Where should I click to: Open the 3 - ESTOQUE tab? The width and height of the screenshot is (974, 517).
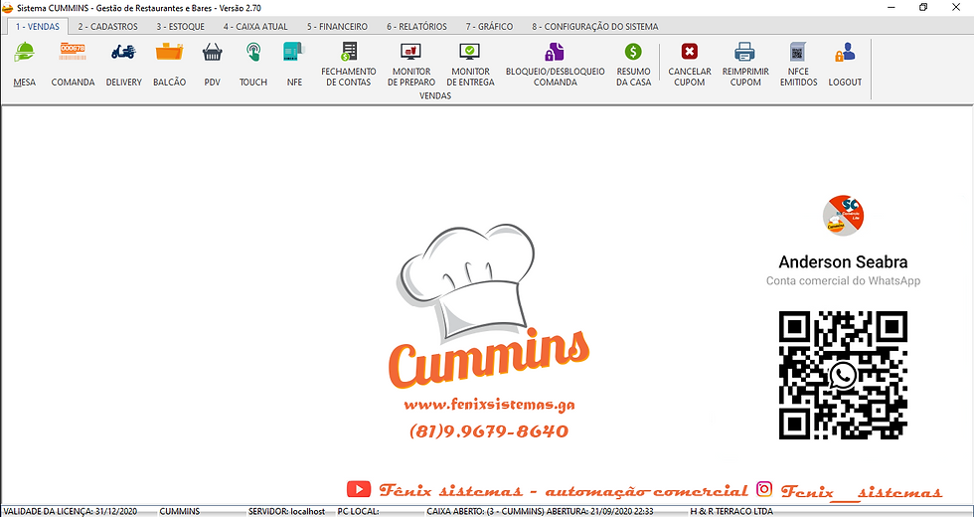pos(181,26)
